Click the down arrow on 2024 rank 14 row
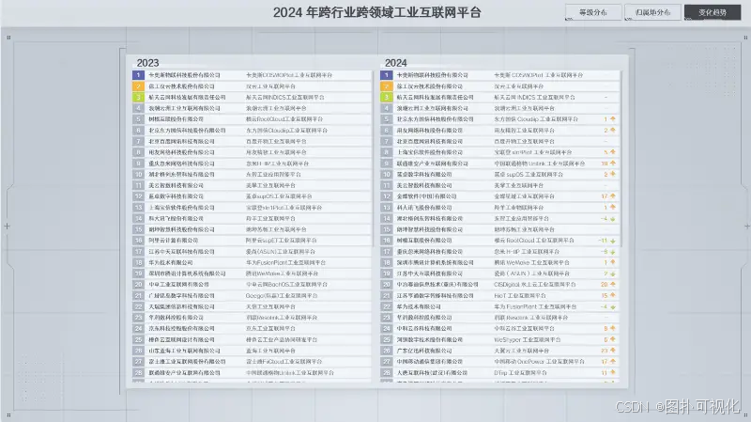This screenshot has height=422, width=751. [x=613, y=219]
